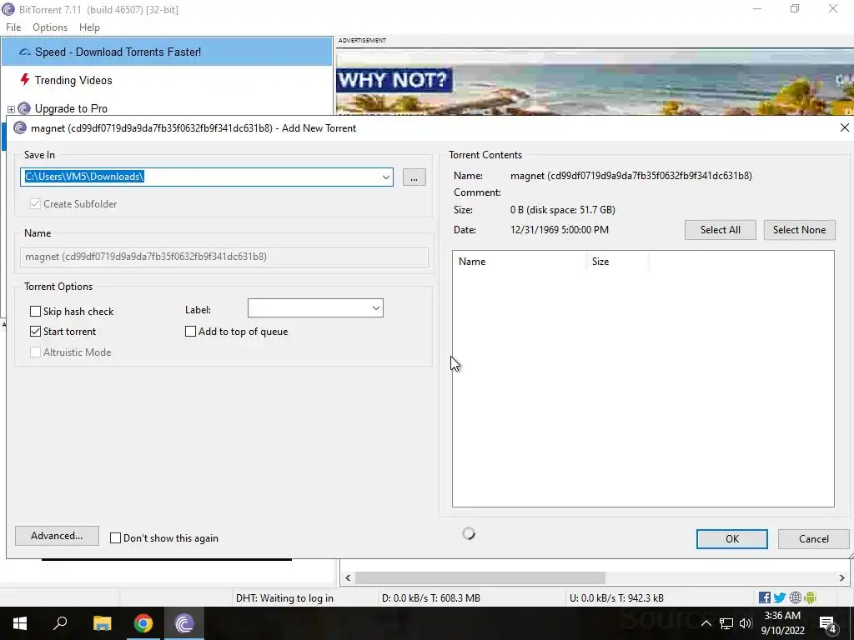Open Windows Start menu
Viewport: 854px width, 640px height.
20,623
